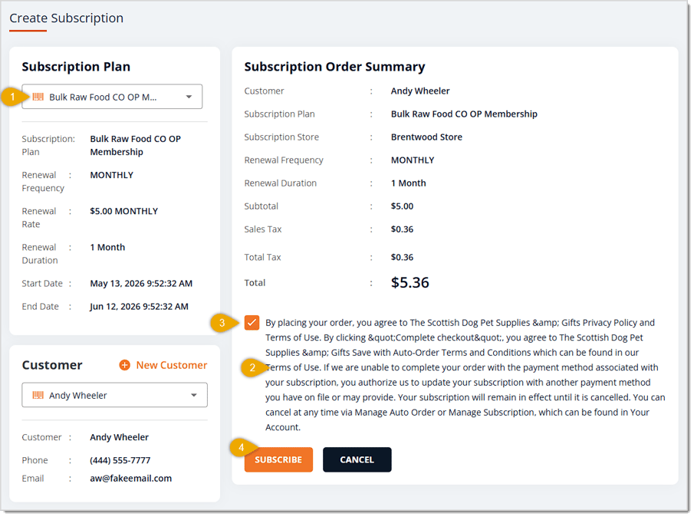Click the Subscription Order Summary heading
This screenshot has width=694, height=517.
pyautogui.click(x=334, y=67)
